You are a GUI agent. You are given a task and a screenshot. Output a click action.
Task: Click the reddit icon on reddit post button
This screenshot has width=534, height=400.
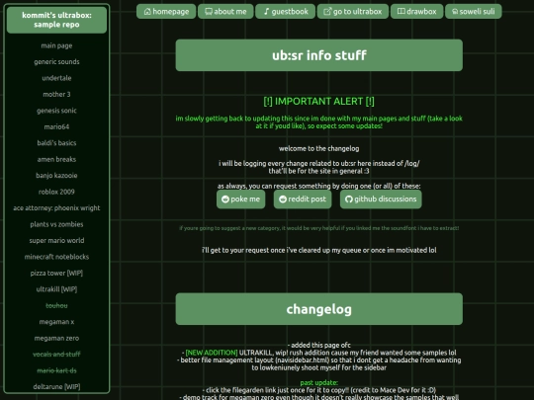click(283, 199)
